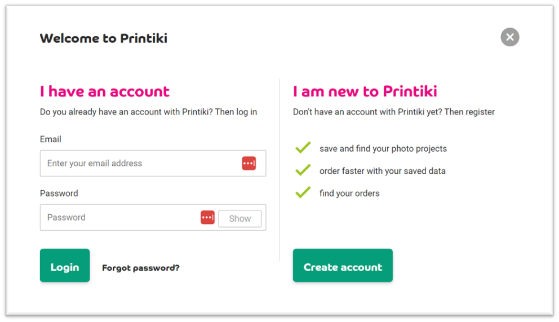This screenshot has width=559, height=322.
Task: Focus the Password input field
Action: point(120,218)
